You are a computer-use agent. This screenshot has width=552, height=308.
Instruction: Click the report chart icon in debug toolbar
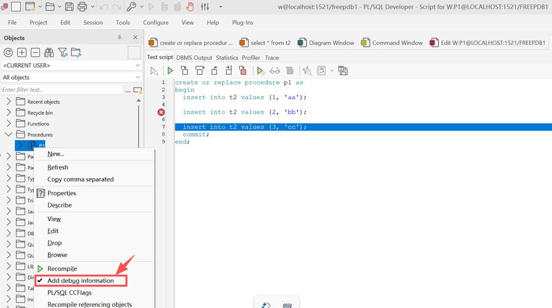pyautogui.click(x=321, y=71)
